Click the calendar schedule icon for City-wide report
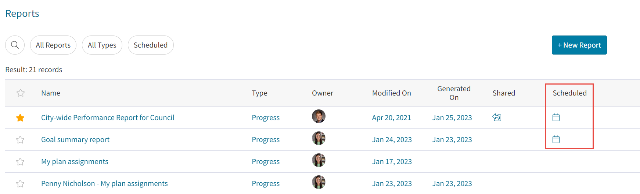 pos(556,117)
